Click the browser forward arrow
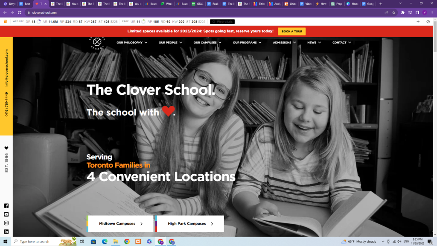The image size is (437, 246). pos(12,12)
